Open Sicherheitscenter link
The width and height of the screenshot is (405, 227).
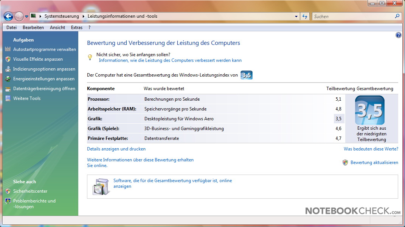tap(30, 191)
